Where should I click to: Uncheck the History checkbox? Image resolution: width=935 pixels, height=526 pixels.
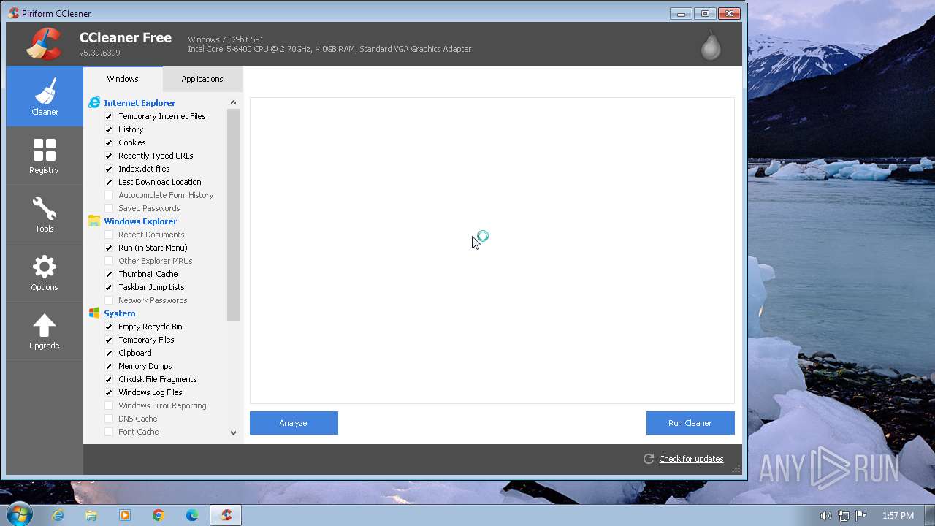pos(109,129)
